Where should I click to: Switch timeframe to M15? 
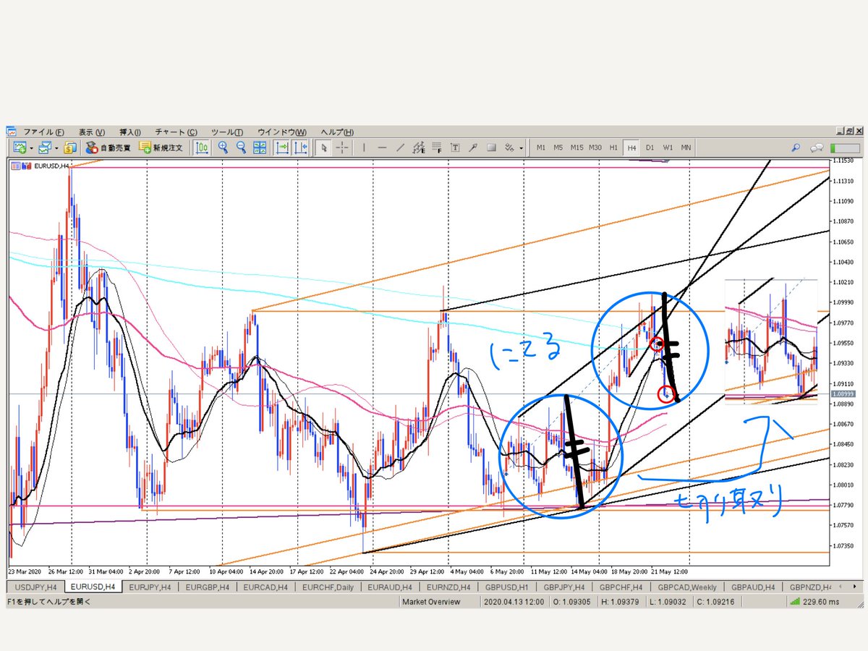pyautogui.click(x=577, y=148)
